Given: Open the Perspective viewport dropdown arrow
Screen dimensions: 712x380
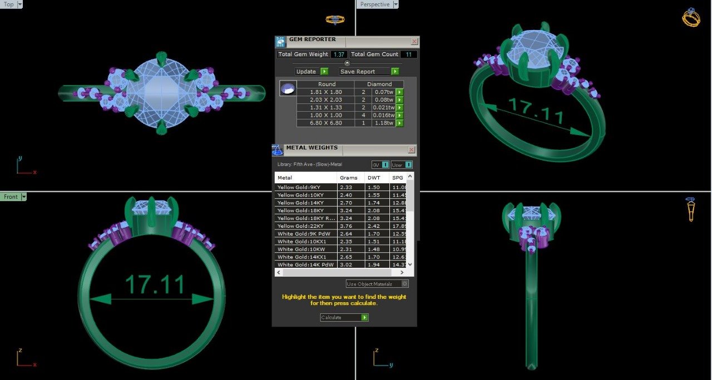Looking at the screenshot, I should pyautogui.click(x=396, y=4).
